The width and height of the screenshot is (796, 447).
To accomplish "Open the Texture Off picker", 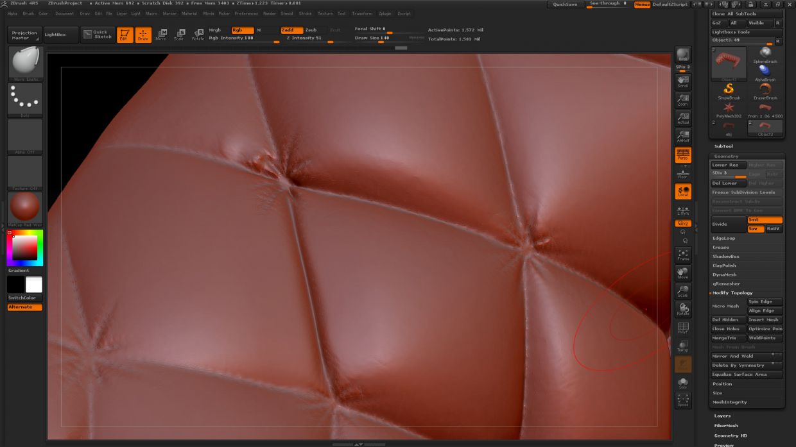I will click(25, 173).
